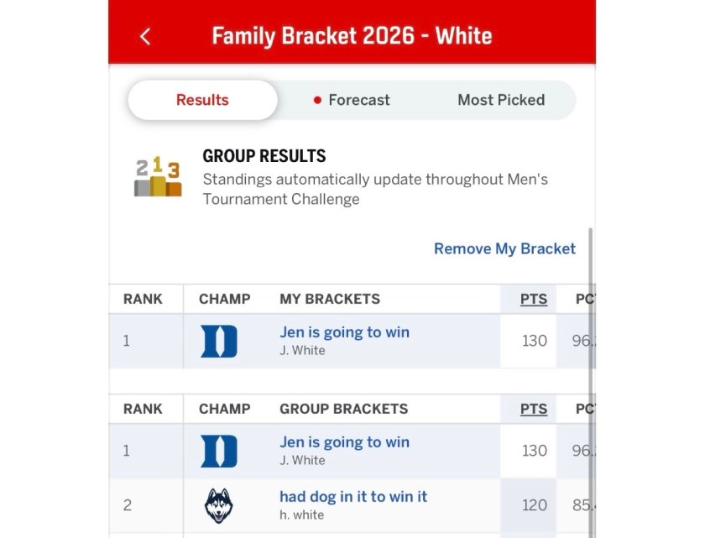Select the Most Picked tab
Image resolution: width=705 pixels, height=538 pixels.
tap(501, 100)
